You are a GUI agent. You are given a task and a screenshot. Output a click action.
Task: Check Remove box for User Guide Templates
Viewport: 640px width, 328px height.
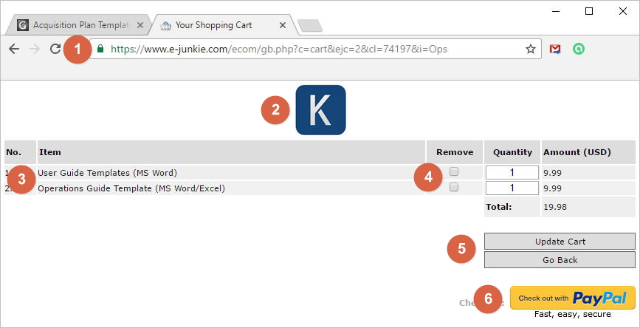click(x=454, y=172)
